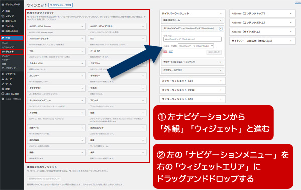
Task: Open Tools (ツール) wrench icon
Action: [x=3, y=84]
